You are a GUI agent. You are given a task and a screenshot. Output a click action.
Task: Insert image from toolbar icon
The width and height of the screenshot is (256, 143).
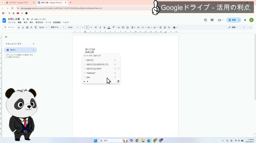pos(127,27)
